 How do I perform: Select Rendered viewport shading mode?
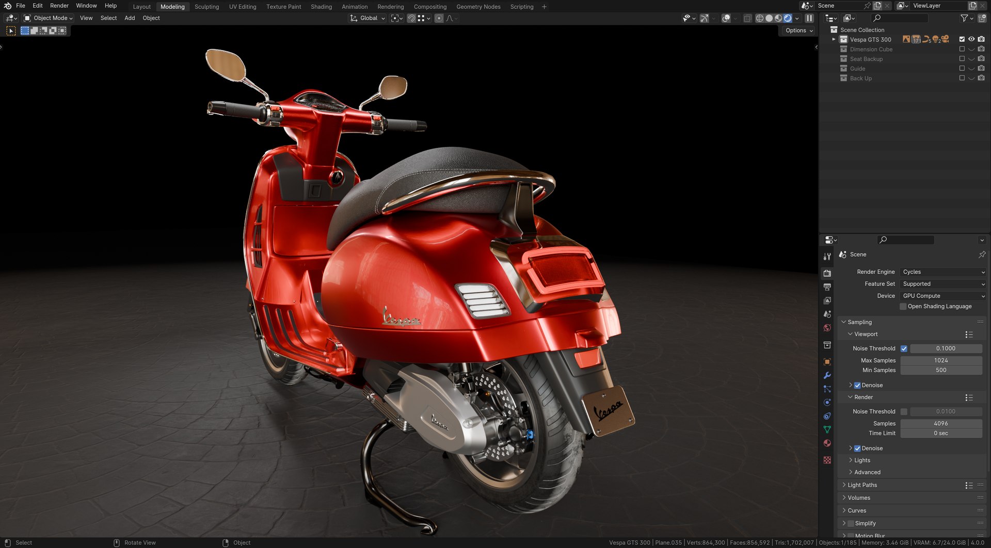point(788,18)
